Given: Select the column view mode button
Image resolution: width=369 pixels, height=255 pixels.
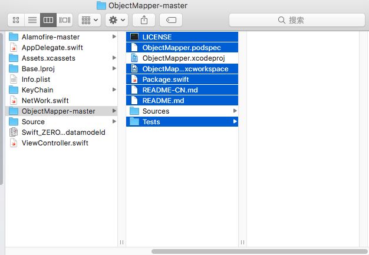Looking at the screenshot, I should tap(48, 20).
